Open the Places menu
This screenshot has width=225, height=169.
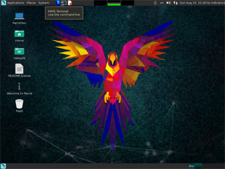(31, 3)
